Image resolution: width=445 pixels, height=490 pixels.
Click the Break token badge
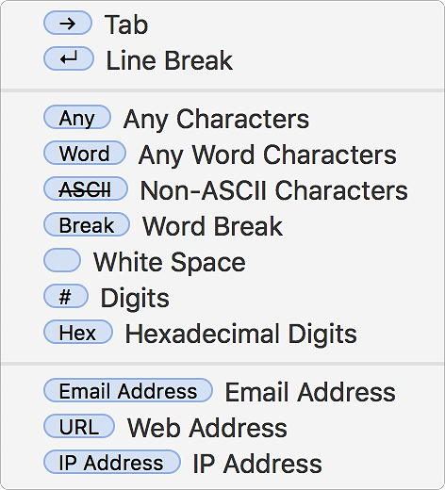click(x=87, y=225)
